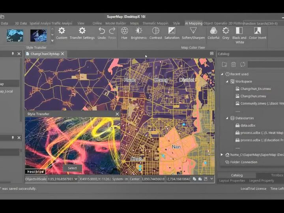
Task: Expand the home_C:\SuperMap node
Action: click(x=222, y=155)
